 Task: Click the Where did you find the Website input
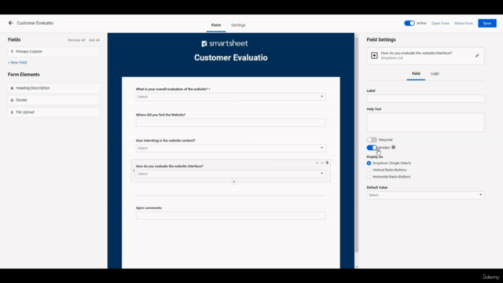coord(230,123)
